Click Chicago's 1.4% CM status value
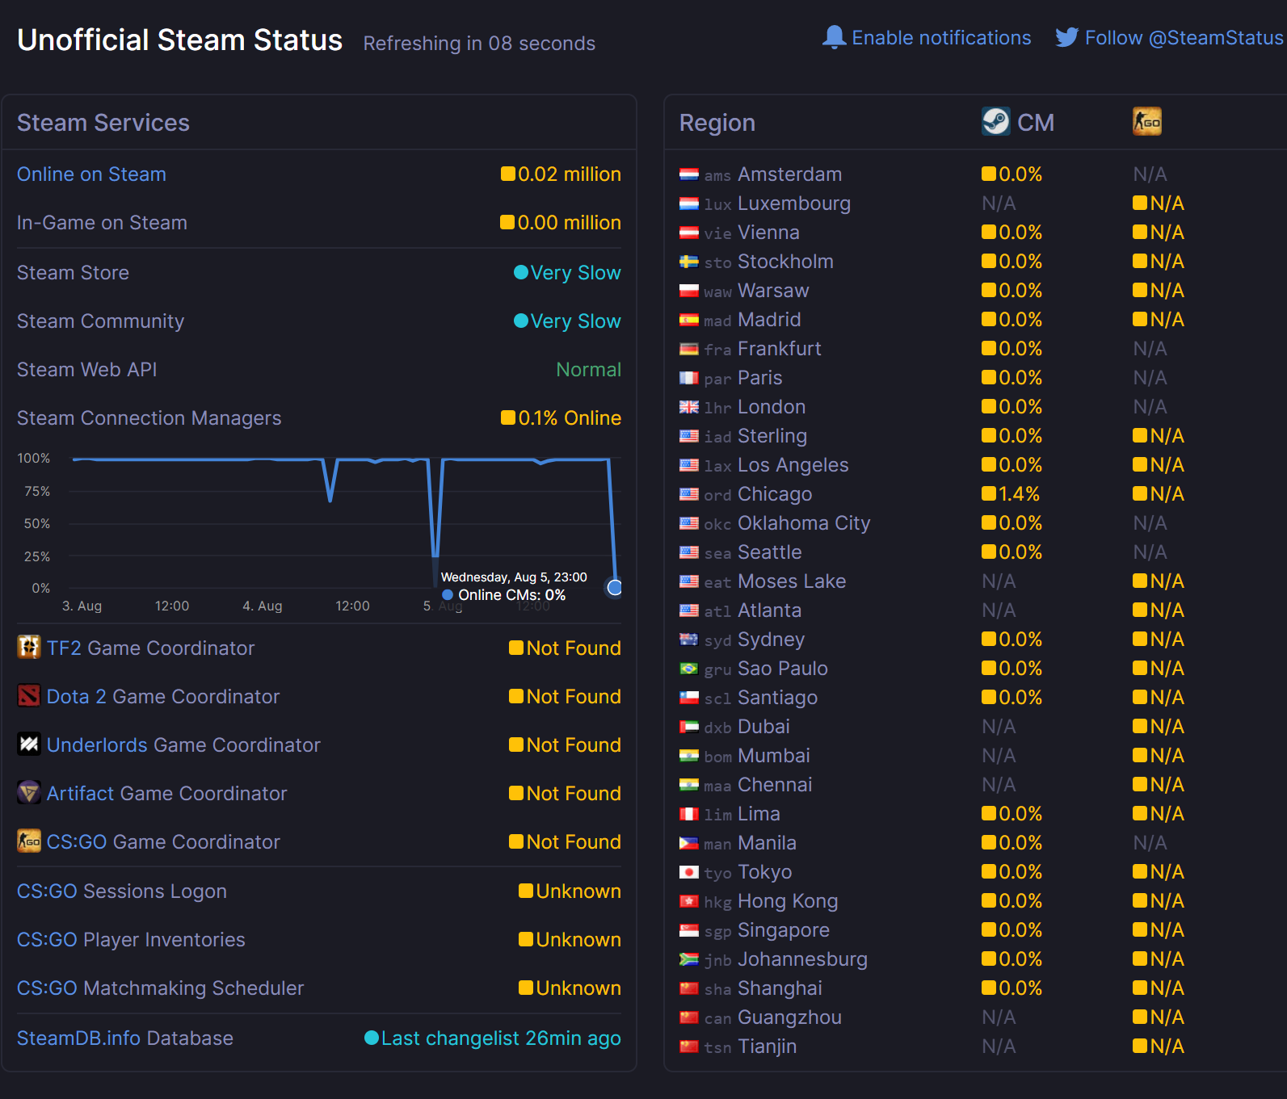Image resolution: width=1287 pixels, height=1099 pixels. pyautogui.click(x=1012, y=493)
